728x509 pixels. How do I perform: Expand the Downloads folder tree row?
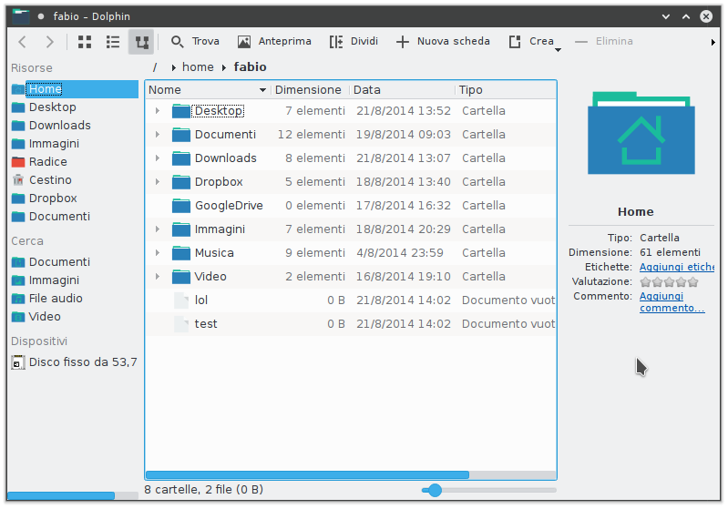click(x=158, y=158)
